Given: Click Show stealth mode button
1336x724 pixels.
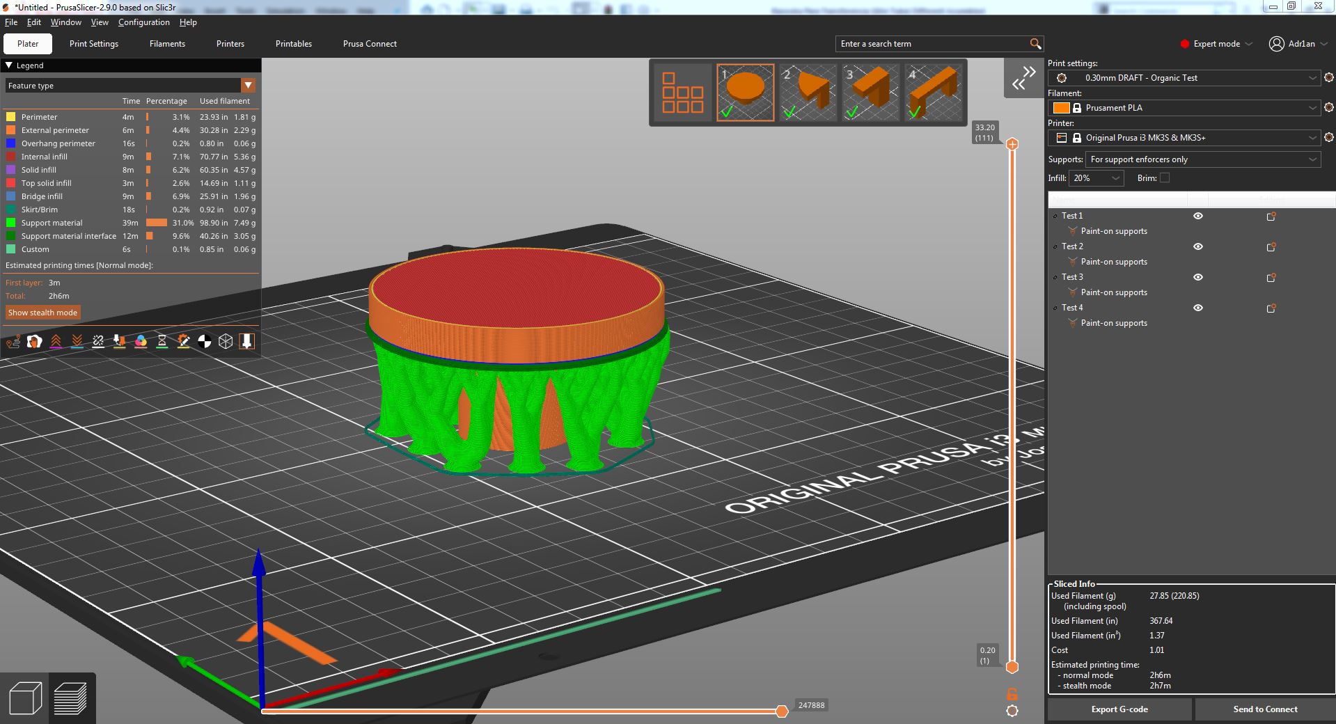Looking at the screenshot, I should [x=42, y=313].
